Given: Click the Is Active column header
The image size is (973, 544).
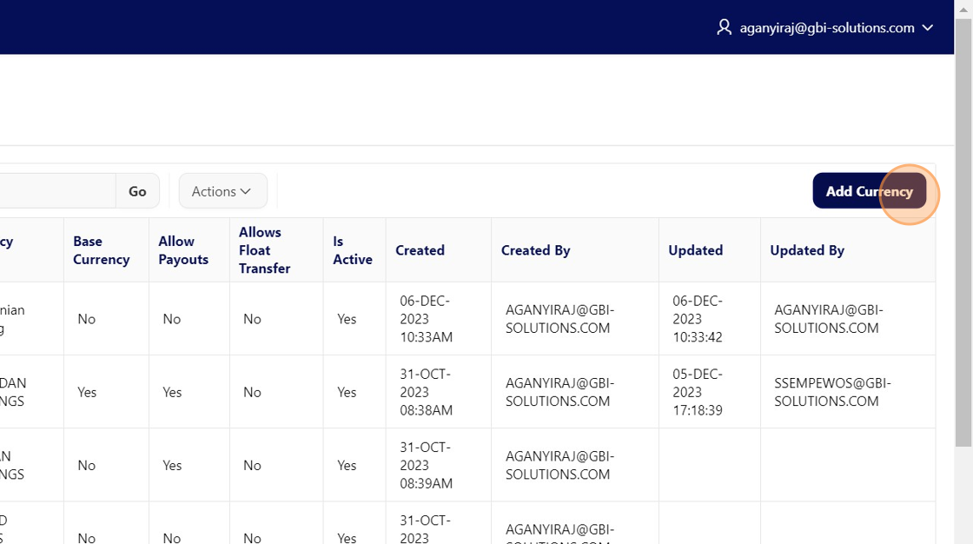Looking at the screenshot, I should click(352, 250).
